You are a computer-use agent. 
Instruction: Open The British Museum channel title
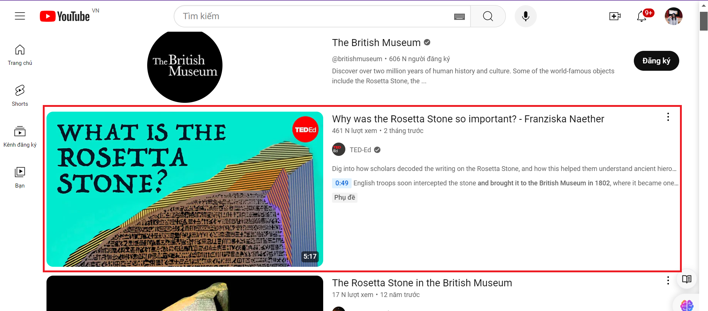376,43
